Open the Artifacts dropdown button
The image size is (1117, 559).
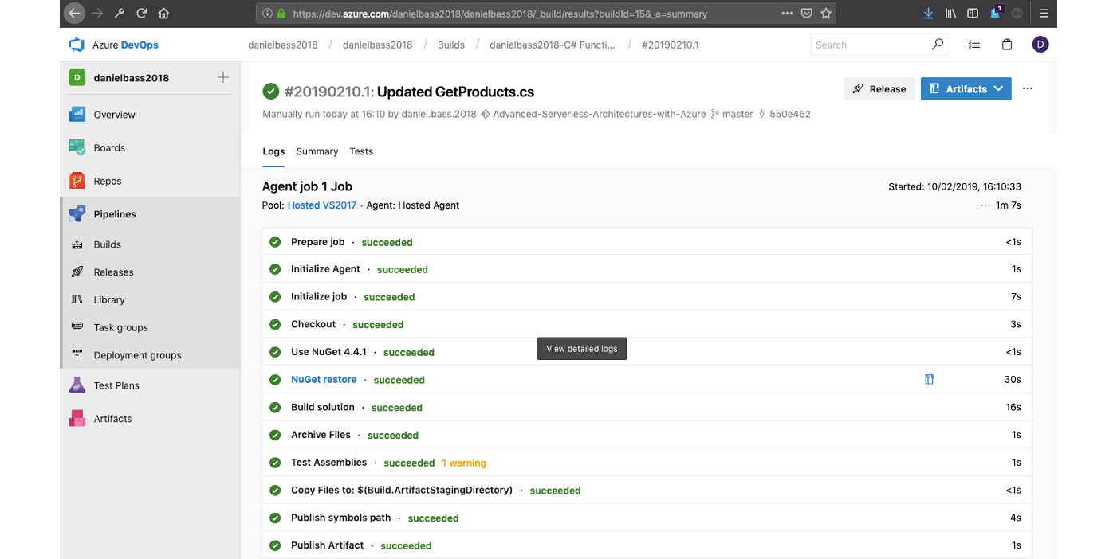966,89
